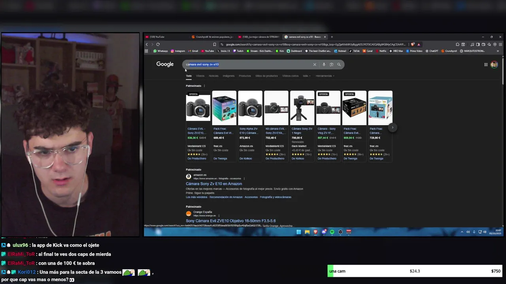
Task: Open Discord from the taskbar
Action: click(324, 232)
